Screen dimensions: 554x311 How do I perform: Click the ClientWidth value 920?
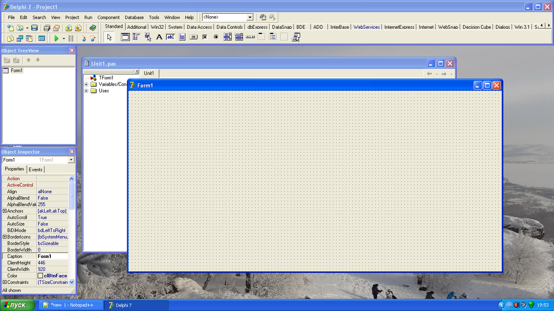click(53, 269)
